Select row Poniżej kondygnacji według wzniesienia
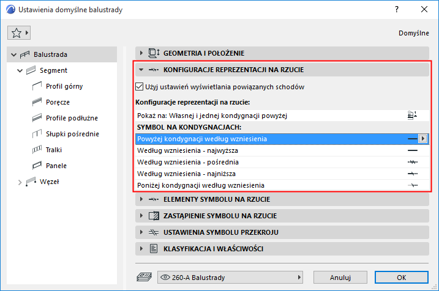Screen dimensions: 439x291 point(282,185)
